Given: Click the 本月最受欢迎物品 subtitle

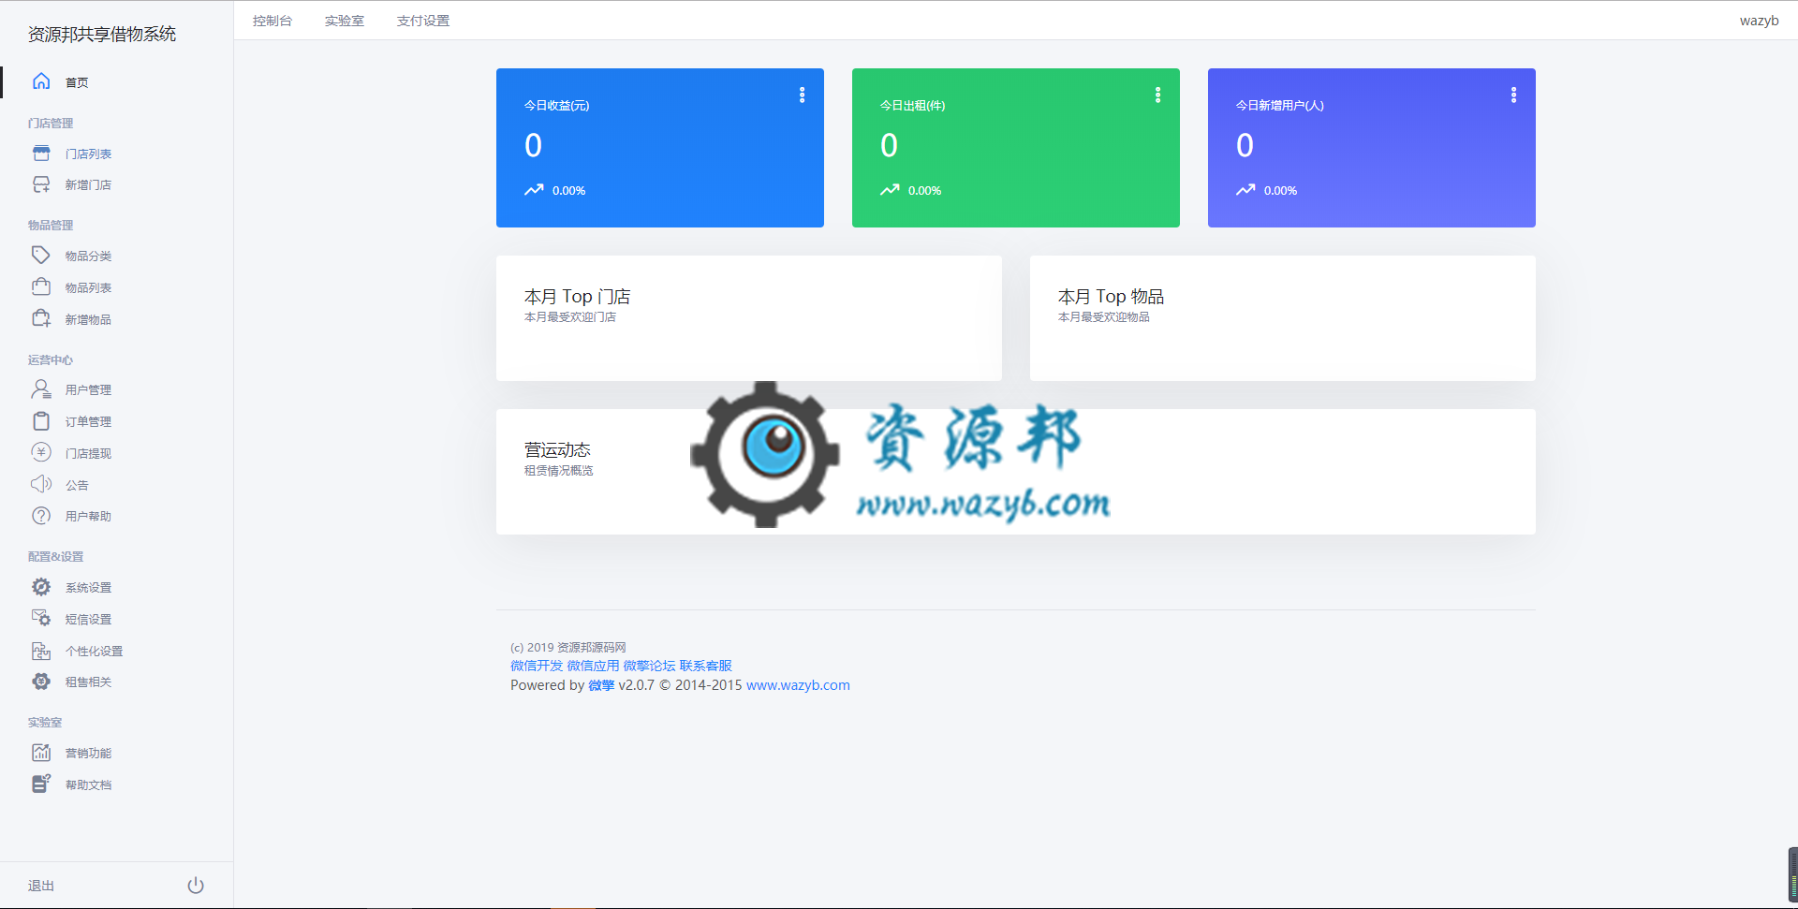Looking at the screenshot, I should click(x=1104, y=317).
